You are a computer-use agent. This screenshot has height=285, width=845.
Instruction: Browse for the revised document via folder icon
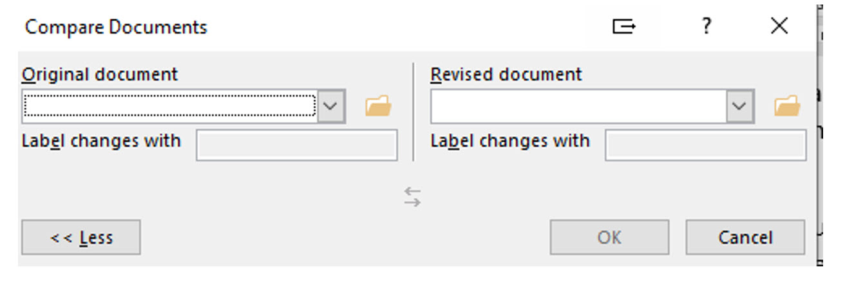[x=787, y=106]
